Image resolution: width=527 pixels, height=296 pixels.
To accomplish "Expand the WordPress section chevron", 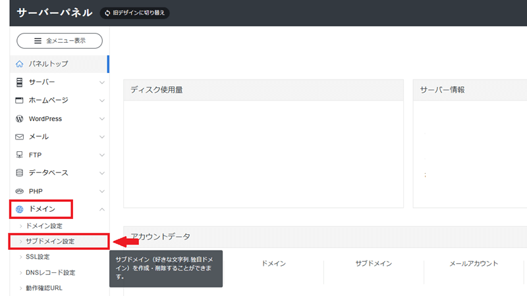I will [101, 119].
